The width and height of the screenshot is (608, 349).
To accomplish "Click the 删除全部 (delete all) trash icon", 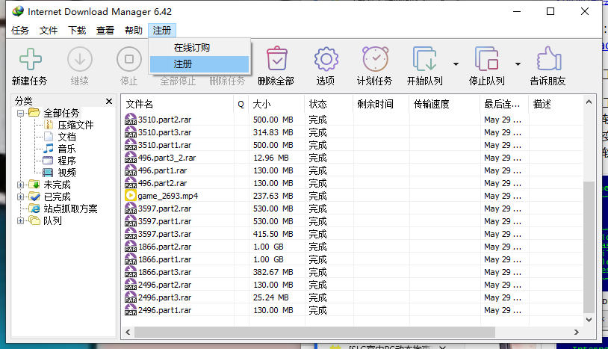I will coord(277,58).
